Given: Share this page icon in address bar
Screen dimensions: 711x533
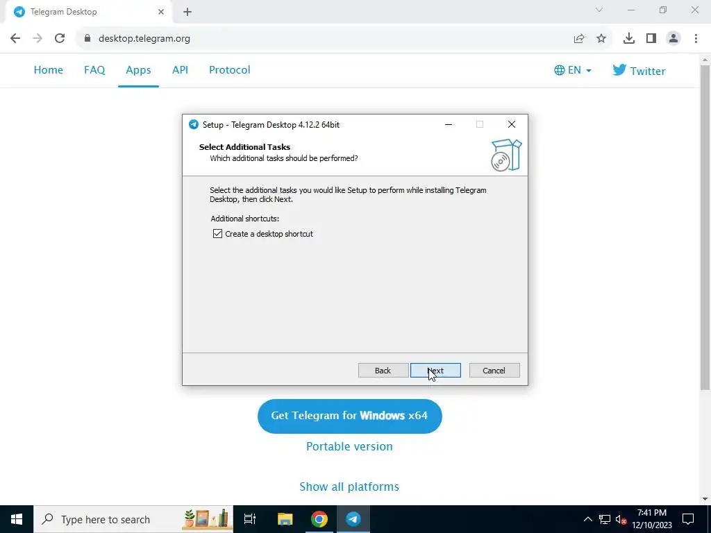Looking at the screenshot, I should pos(579,39).
